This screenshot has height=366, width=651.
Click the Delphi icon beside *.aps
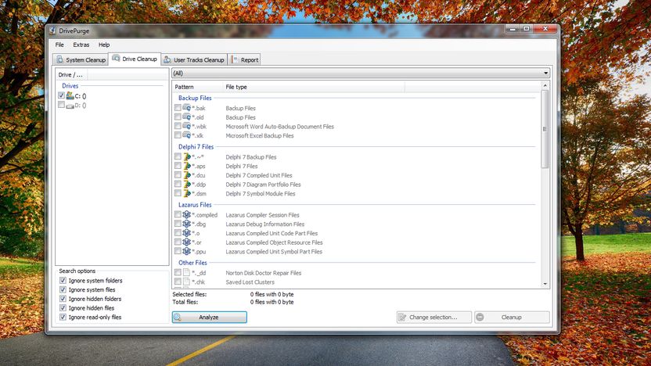(187, 166)
